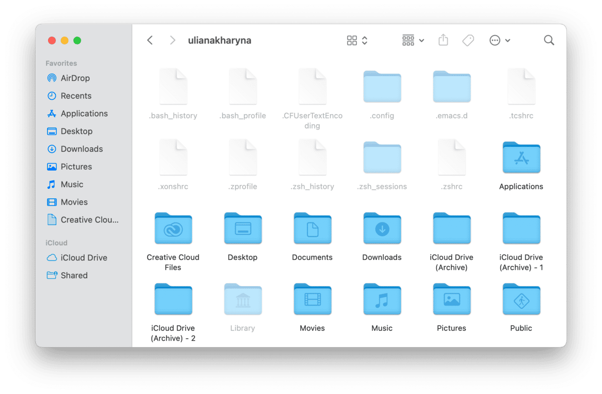
Task: Select the .CFUserTextEncoding file
Action: 312,87
